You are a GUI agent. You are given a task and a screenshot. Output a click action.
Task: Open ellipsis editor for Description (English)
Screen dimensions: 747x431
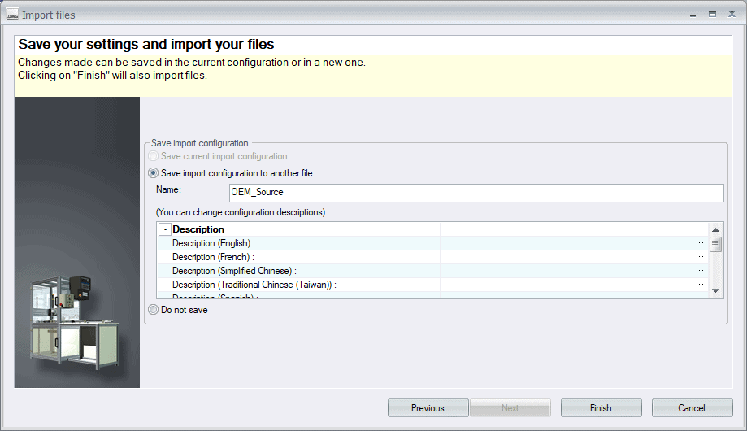coord(700,243)
